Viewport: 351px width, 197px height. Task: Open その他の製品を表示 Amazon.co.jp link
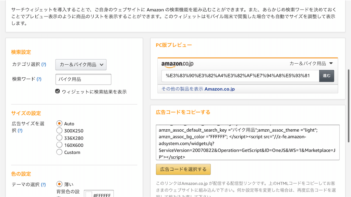[198, 89]
